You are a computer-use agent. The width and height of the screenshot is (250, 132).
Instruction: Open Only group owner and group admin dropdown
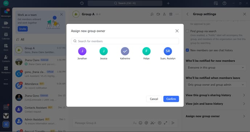click(x=216, y=85)
